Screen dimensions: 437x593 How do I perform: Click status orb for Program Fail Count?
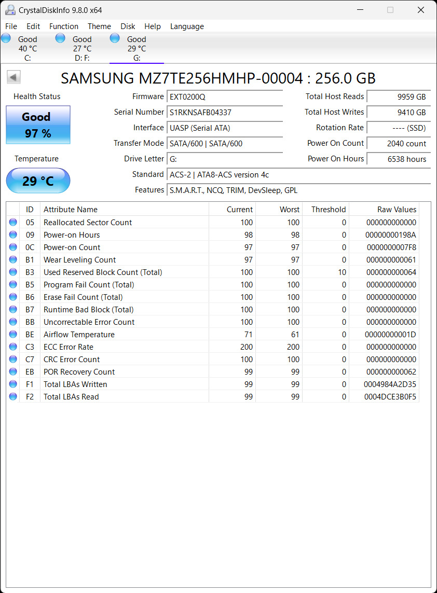point(13,284)
